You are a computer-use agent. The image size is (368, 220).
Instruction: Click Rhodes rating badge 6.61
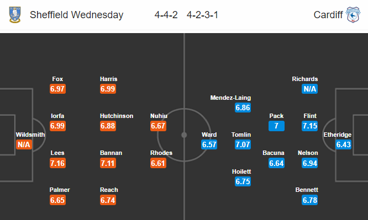(x=158, y=163)
